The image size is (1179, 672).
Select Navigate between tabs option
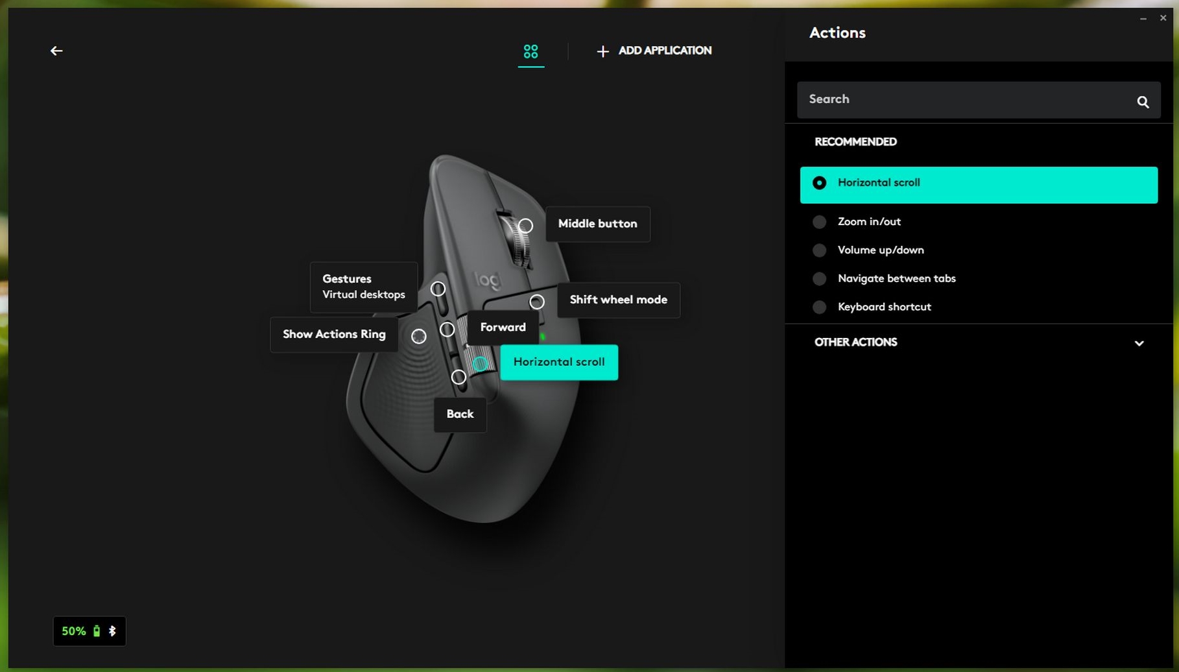coord(820,279)
